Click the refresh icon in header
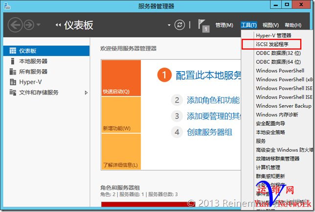Viewport: 315px width, 212px height. tap(180, 25)
